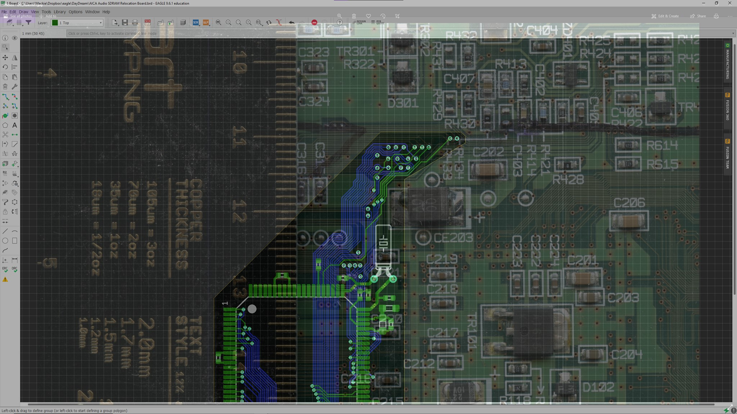Activate the Route airwire tool
The image size is (737, 414).
pos(5,97)
